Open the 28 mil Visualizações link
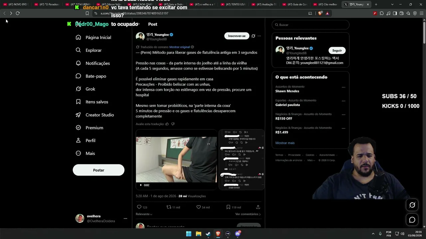The image size is (426, 239). tap(192, 196)
